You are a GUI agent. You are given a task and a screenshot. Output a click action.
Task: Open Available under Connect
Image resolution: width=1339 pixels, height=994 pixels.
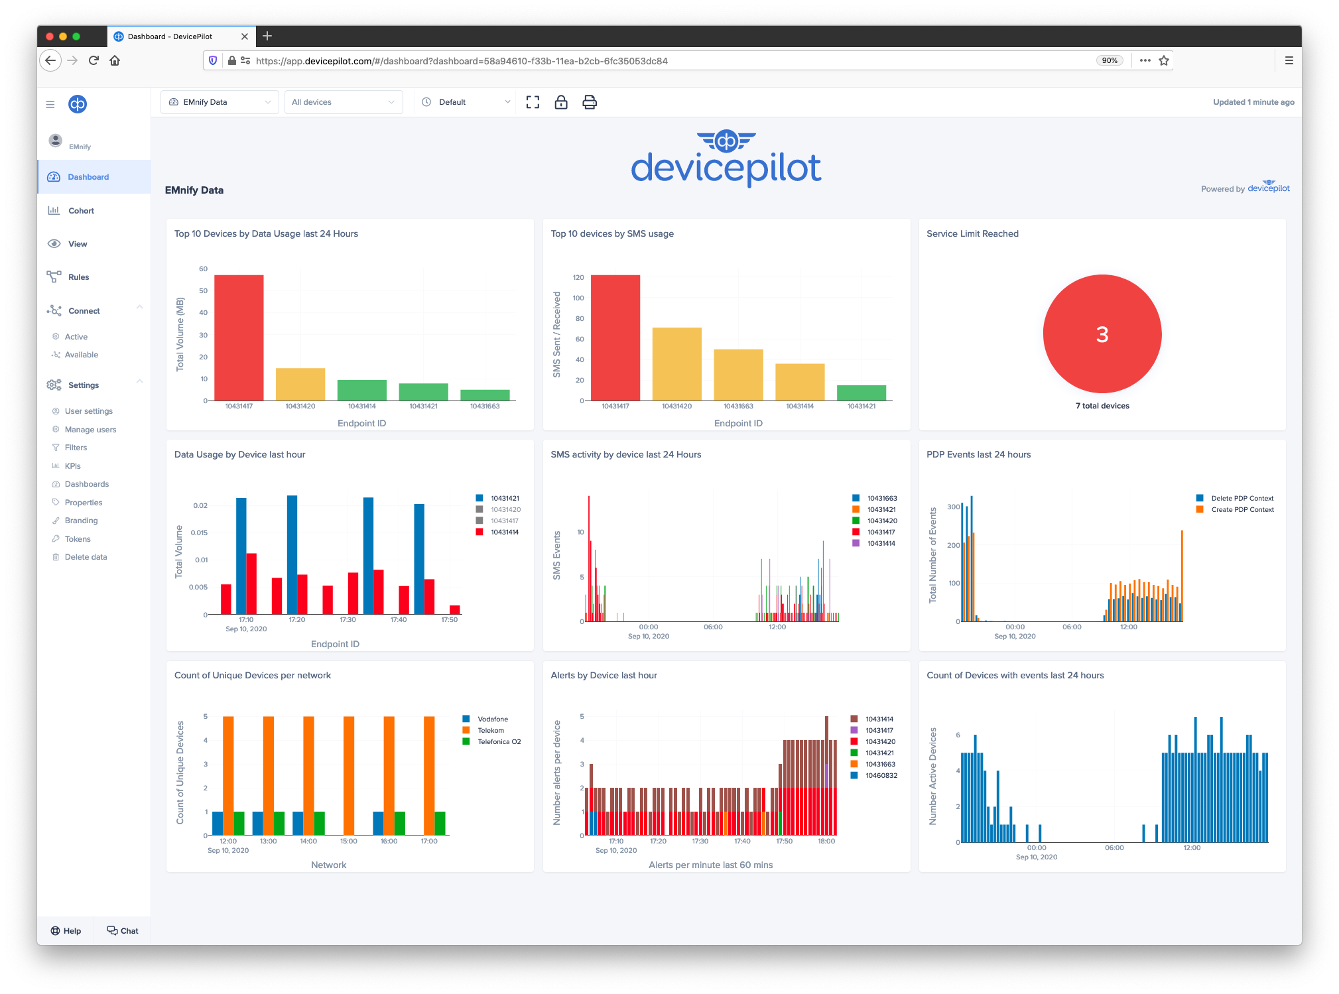coord(81,355)
